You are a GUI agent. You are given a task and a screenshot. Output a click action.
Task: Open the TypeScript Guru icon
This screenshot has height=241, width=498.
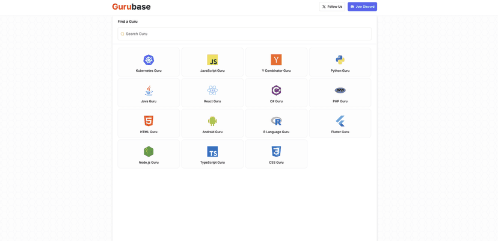pyautogui.click(x=212, y=151)
